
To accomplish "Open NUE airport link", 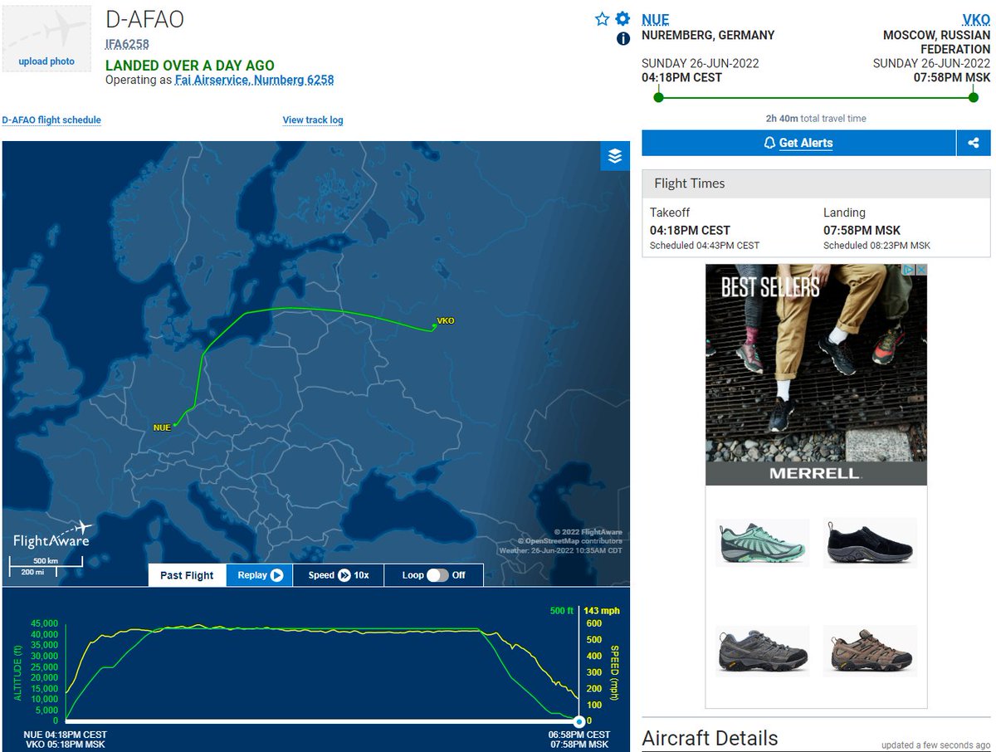I will [655, 20].
